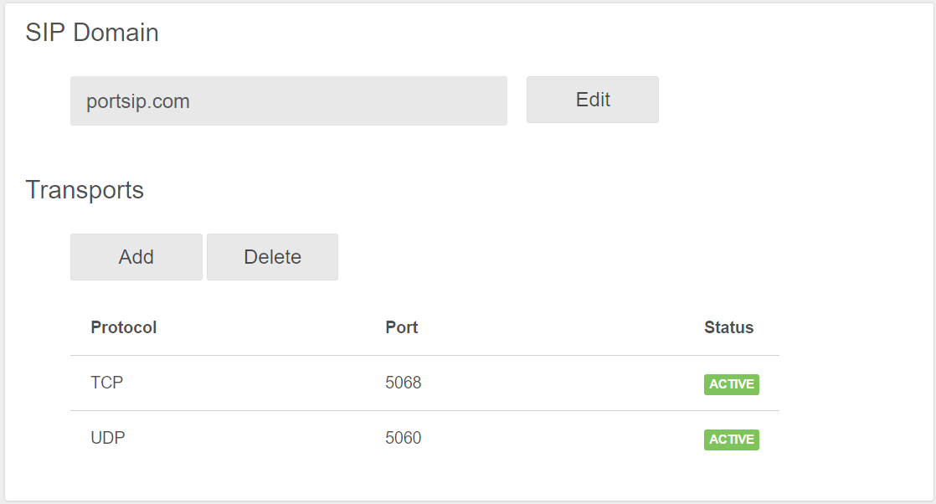Click the Port column header

coord(402,327)
